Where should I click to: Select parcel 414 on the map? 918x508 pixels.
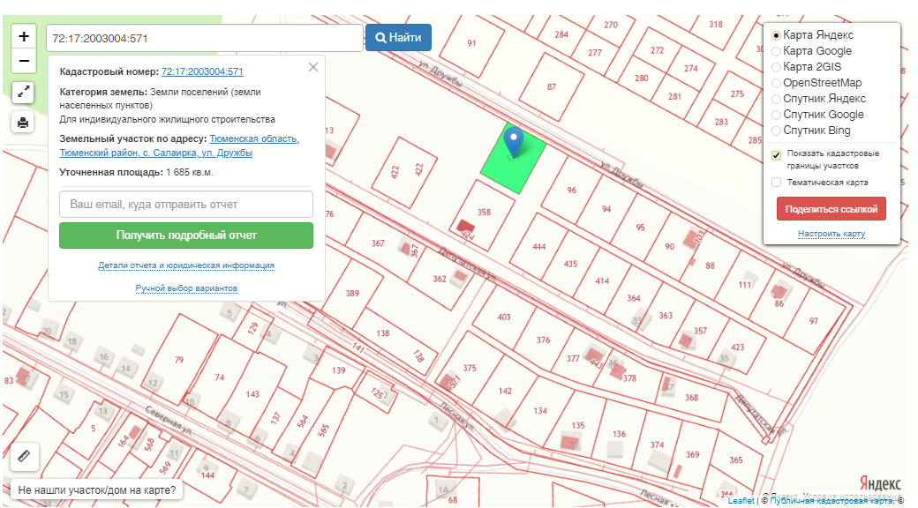[x=602, y=280]
